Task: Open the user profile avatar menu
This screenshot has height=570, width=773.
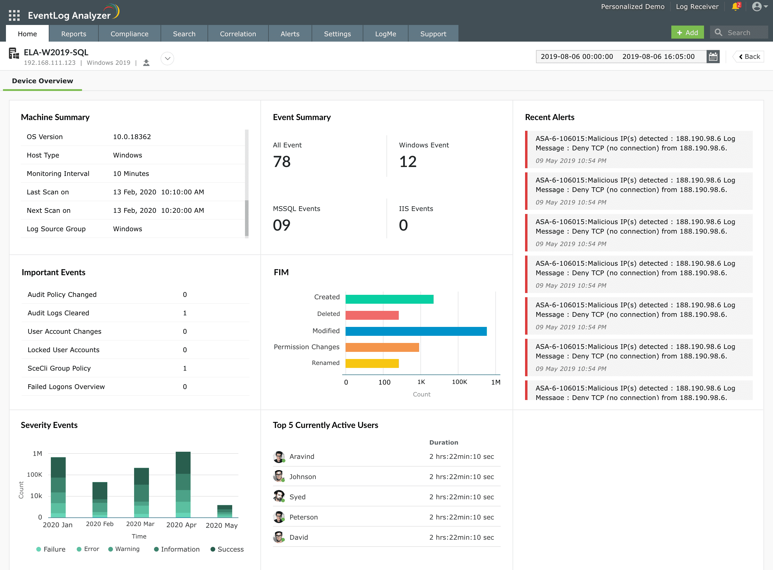Action: coord(756,7)
